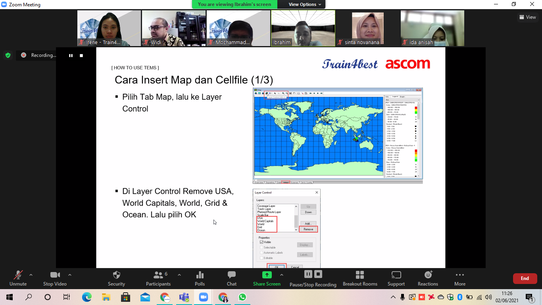Expand share screen options arrow
542x305 pixels.
[282, 275]
